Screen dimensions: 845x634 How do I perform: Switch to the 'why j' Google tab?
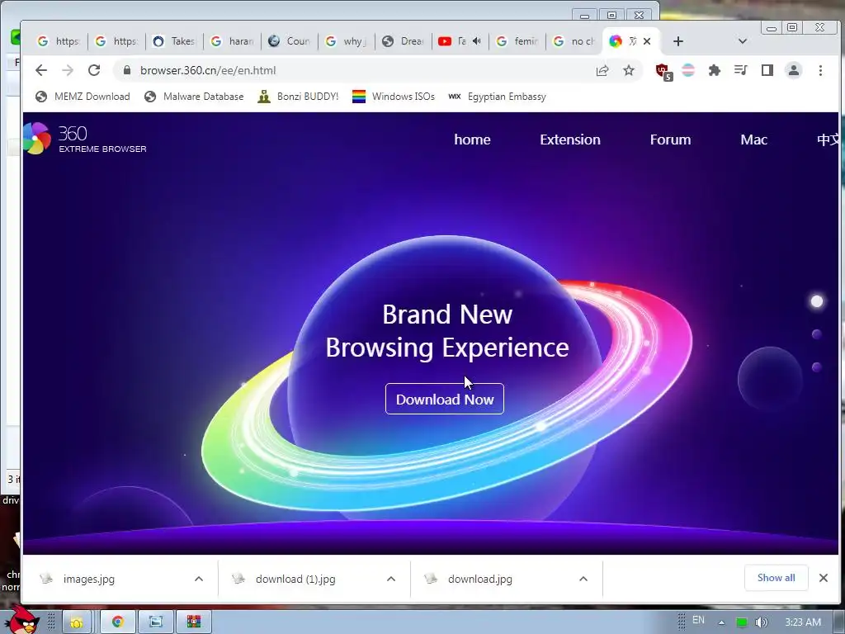point(347,41)
